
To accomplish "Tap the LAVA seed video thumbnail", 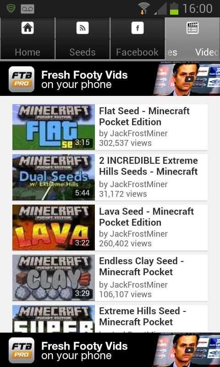I will (x=54, y=228).
